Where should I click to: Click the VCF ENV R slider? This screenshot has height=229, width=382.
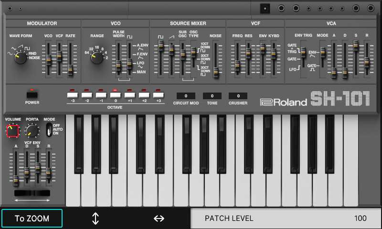click(x=49, y=173)
